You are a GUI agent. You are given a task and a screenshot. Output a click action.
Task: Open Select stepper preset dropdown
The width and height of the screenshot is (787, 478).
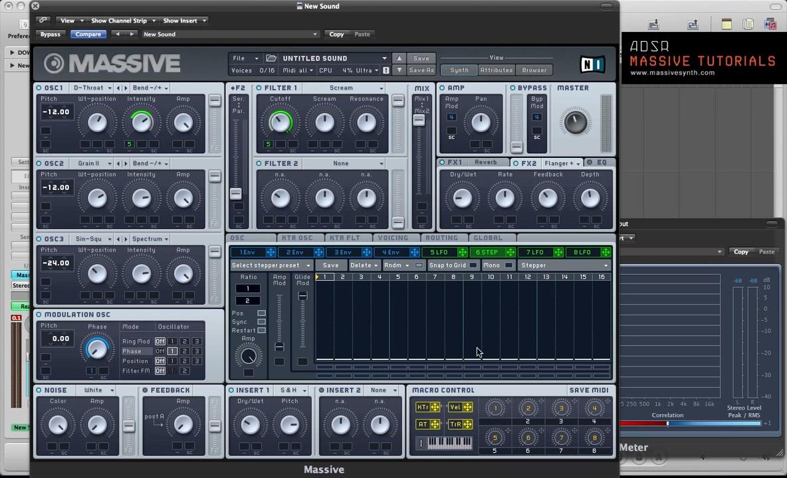point(271,265)
